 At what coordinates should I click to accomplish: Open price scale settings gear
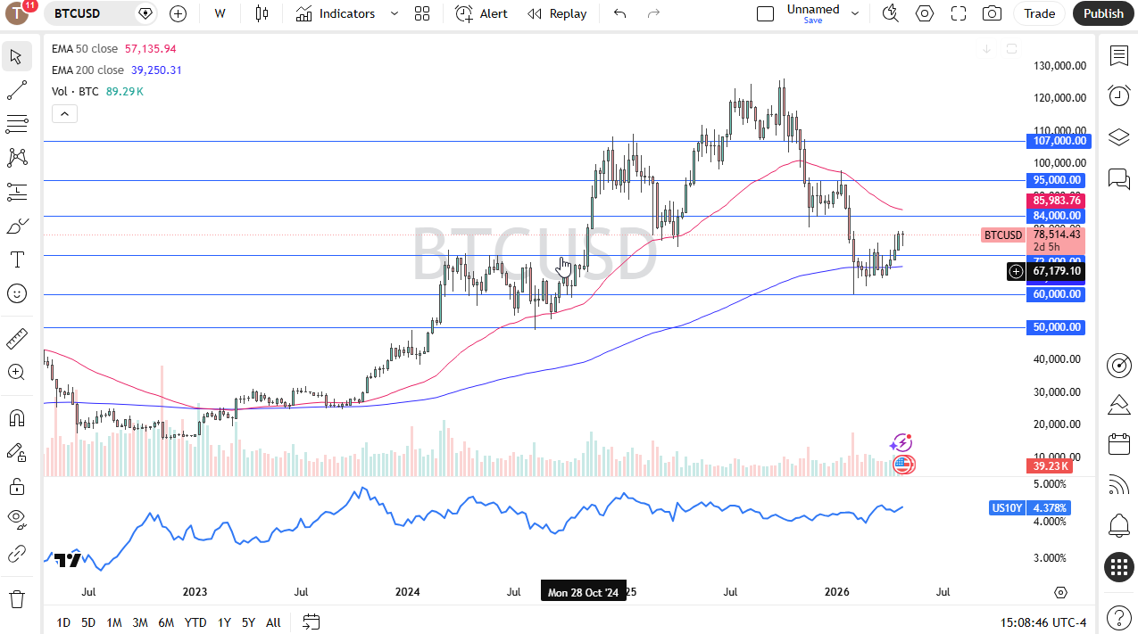(x=1060, y=592)
